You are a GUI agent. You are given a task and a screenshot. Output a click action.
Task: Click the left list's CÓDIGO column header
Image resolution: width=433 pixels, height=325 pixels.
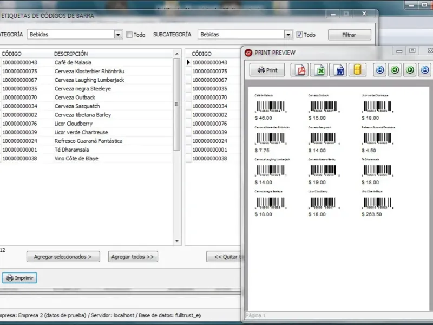pos(11,54)
